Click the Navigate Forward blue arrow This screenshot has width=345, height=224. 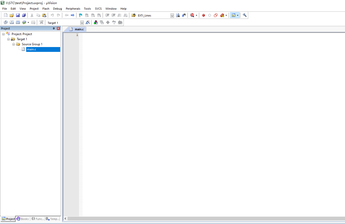pos(73,15)
